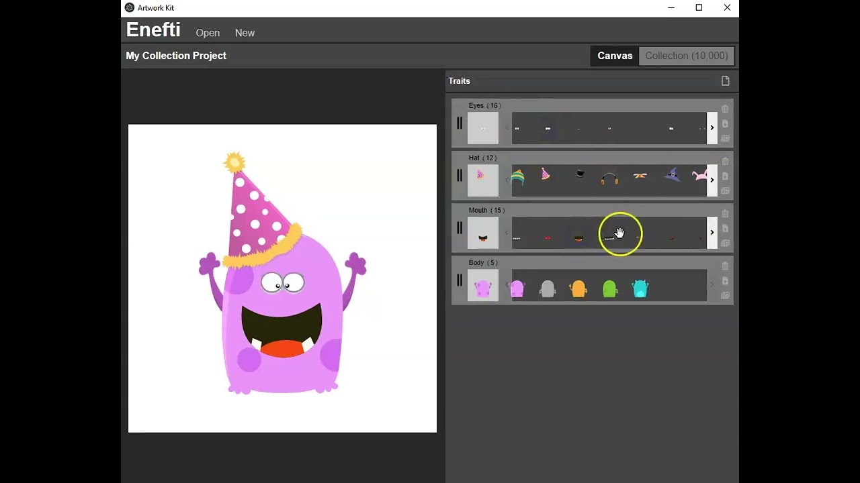The image size is (860, 483).
Task: Click the current Body preview box
Action: 483,285
